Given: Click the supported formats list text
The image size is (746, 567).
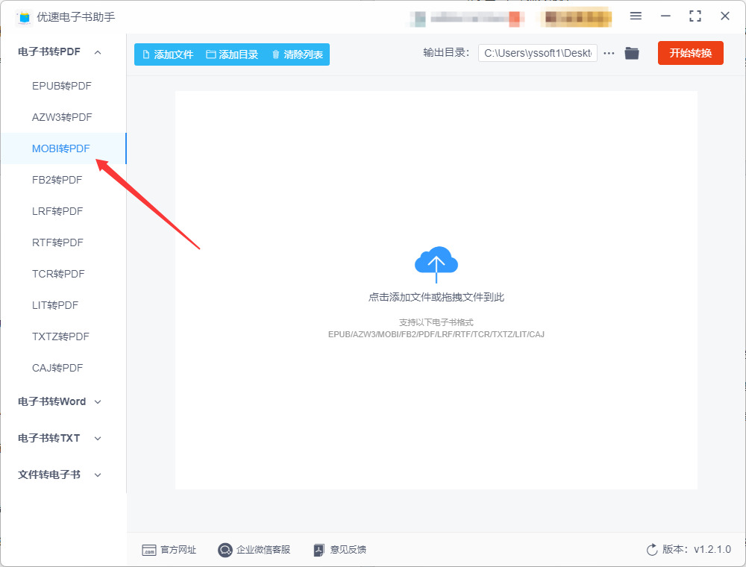Looking at the screenshot, I should tap(436, 334).
